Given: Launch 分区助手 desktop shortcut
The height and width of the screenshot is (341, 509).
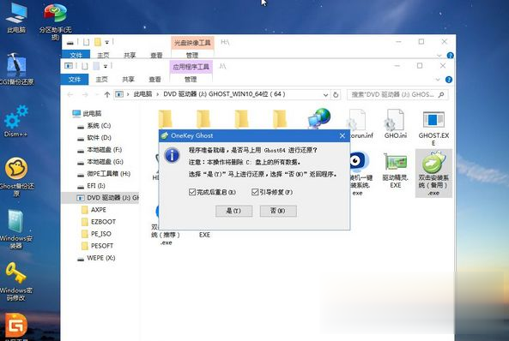Looking at the screenshot, I should pyautogui.click(x=55, y=21).
